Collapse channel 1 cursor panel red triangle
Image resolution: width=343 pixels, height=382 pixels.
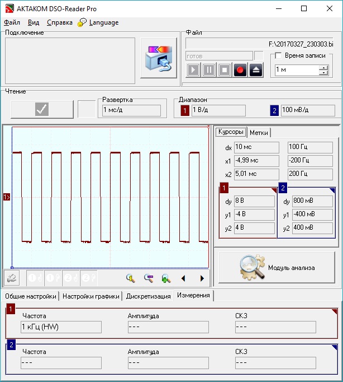[274, 190]
